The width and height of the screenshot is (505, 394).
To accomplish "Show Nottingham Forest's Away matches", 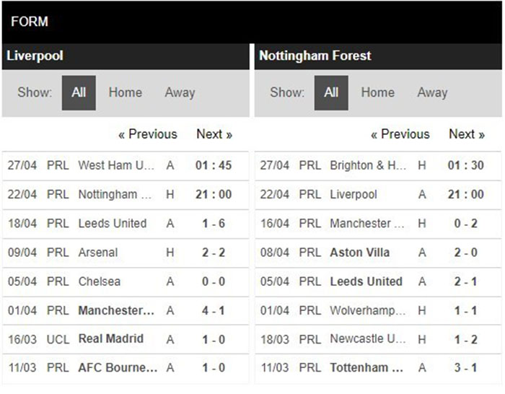I will tap(432, 92).
